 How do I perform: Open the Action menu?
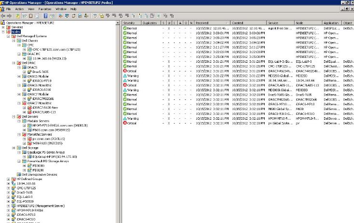click(x=19, y=9)
